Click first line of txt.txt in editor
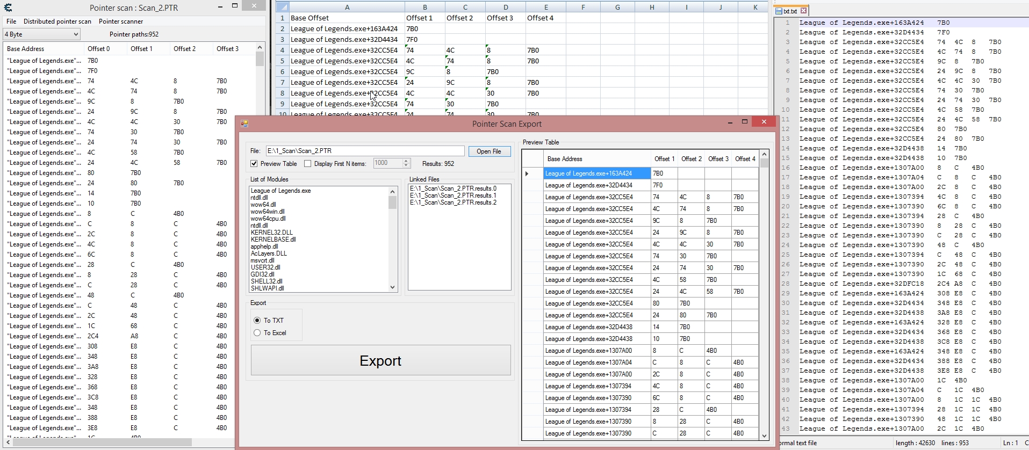The width and height of the screenshot is (1029, 450). pos(874,23)
